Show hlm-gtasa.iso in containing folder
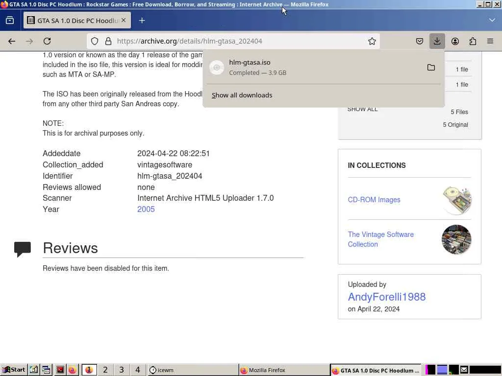502x376 pixels. (x=431, y=68)
